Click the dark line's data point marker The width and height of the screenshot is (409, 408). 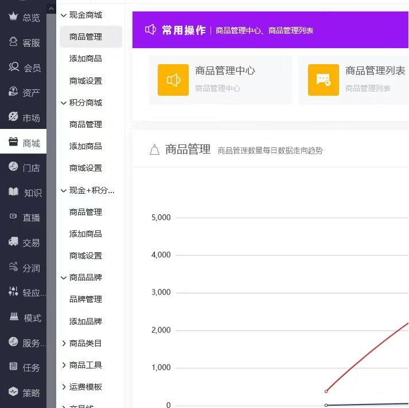326,405
